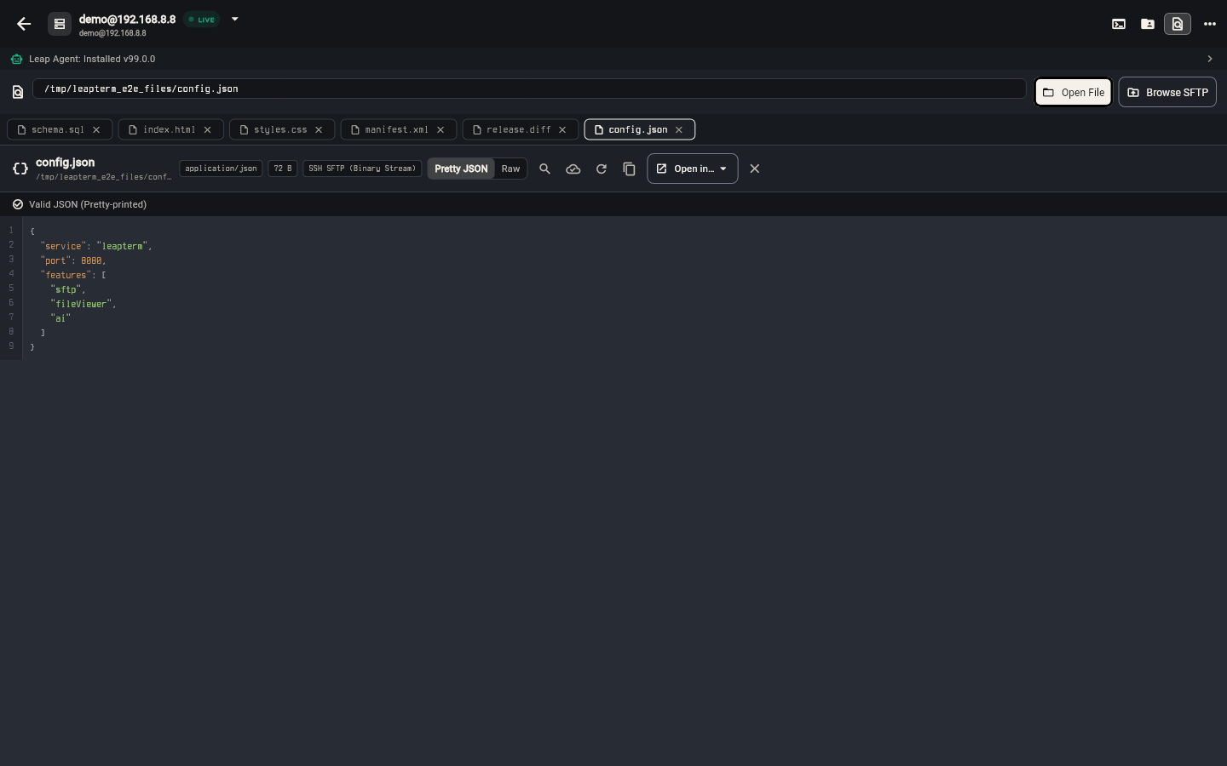The image size is (1227, 766).
Task: Click the "ai" array entry
Action: [x=60, y=318]
